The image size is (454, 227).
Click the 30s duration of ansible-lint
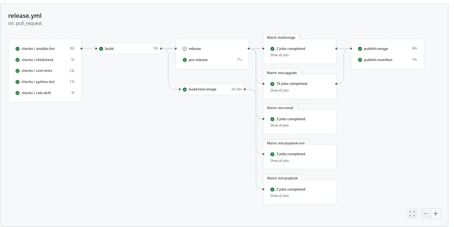tap(72, 49)
